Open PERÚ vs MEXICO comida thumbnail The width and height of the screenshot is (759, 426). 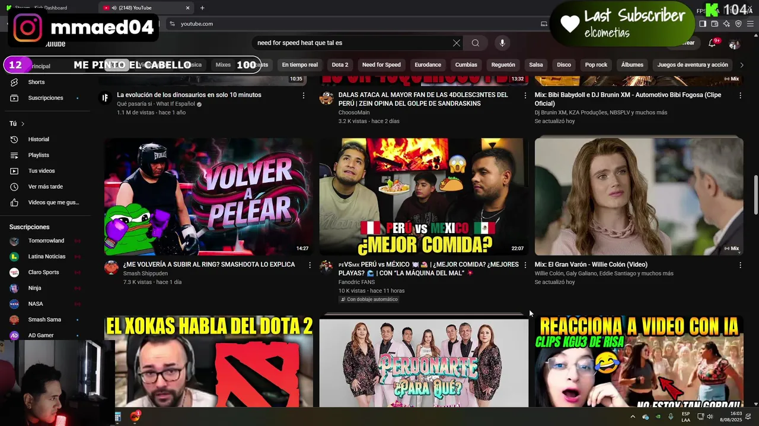[x=423, y=196]
